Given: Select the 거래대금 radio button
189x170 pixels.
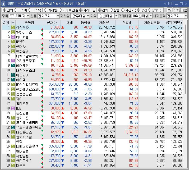Looking at the screenshot, I should click(x=81, y=10).
